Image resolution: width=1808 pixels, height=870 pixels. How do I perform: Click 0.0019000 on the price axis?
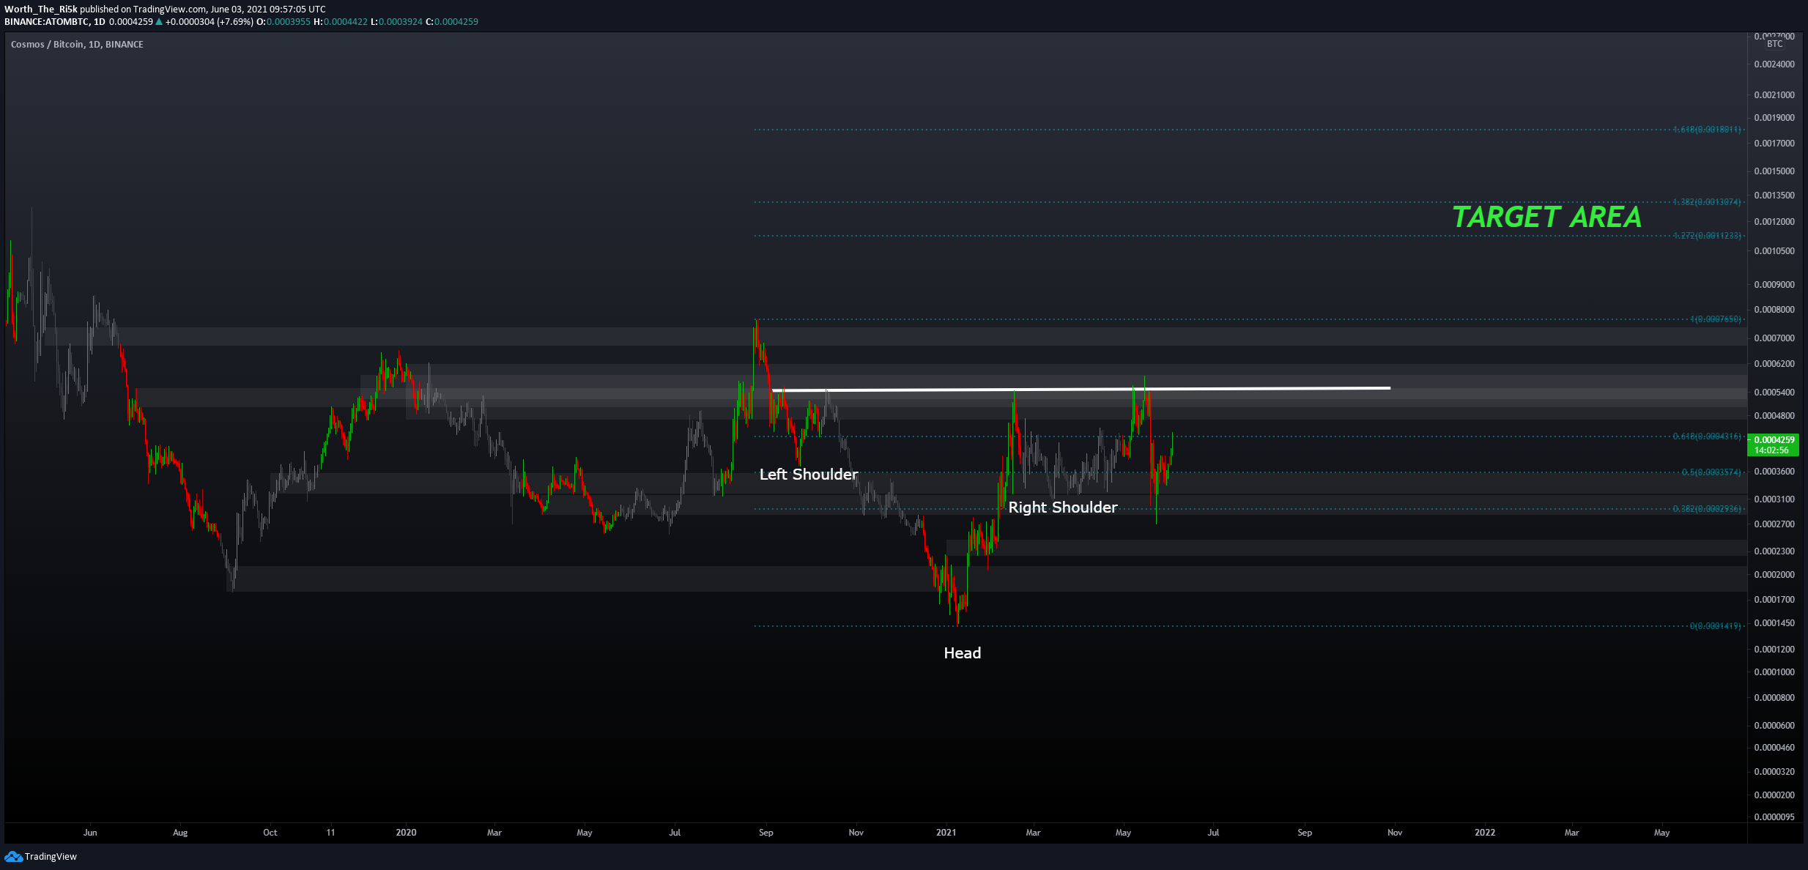click(1774, 118)
